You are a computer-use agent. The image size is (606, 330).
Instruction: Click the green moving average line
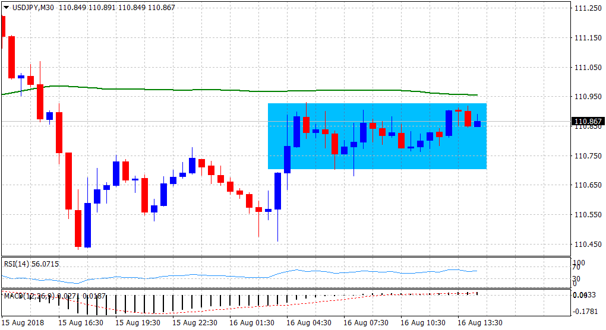tap(178, 90)
